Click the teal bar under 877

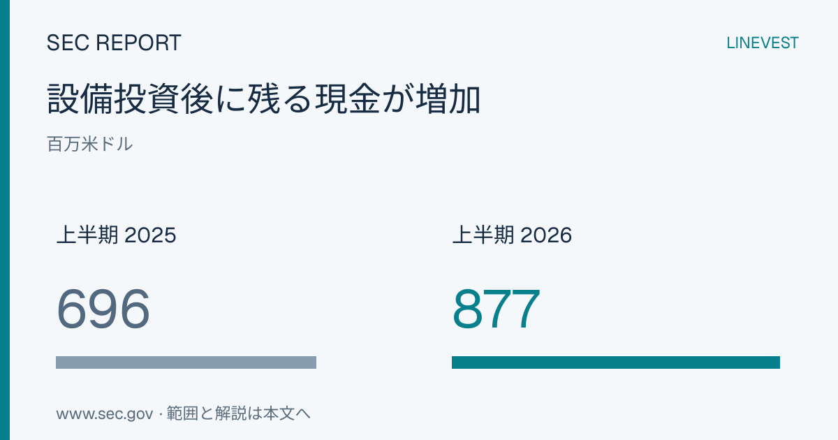616,362
